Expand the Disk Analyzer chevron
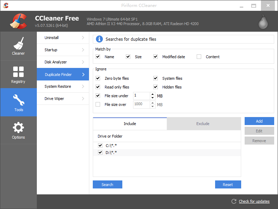This screenshot has height=209, width=278. tap(83, 62)
